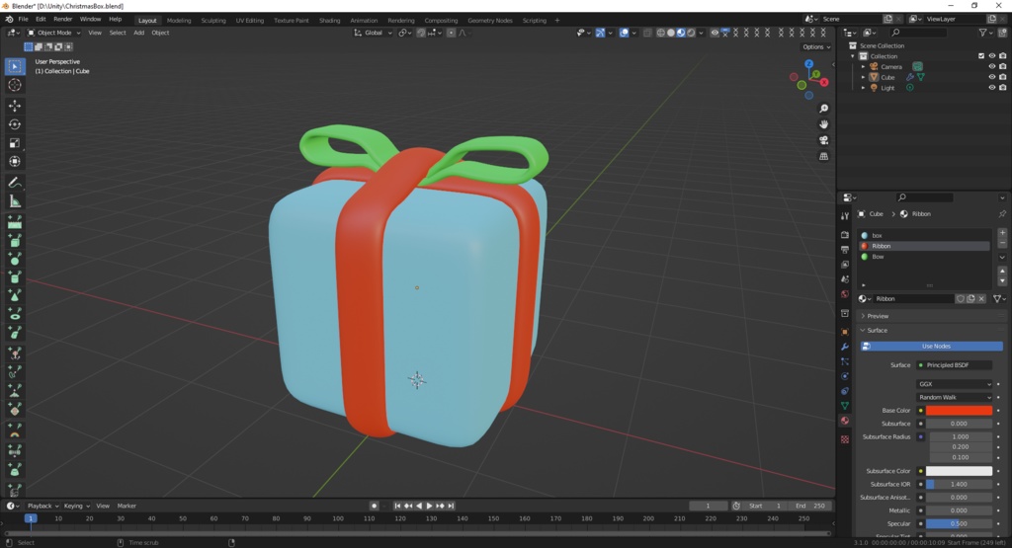Hide the Camera in outliner
1012x548 pixels.
click(x=992, y=66)
